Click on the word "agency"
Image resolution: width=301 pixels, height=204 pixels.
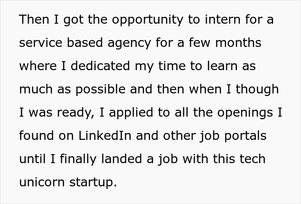[129, 43]
